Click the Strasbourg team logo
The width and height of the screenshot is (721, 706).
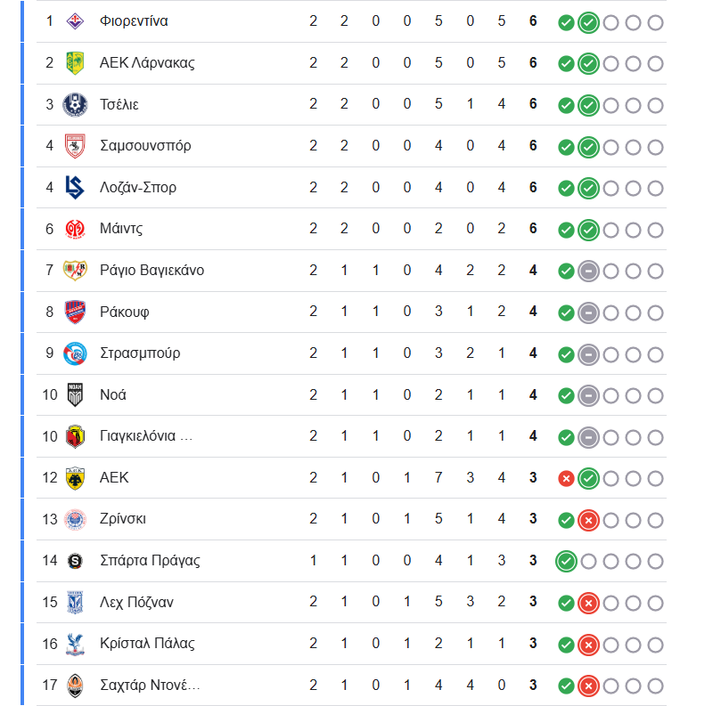pyautogui.click(x=75, y=353)
